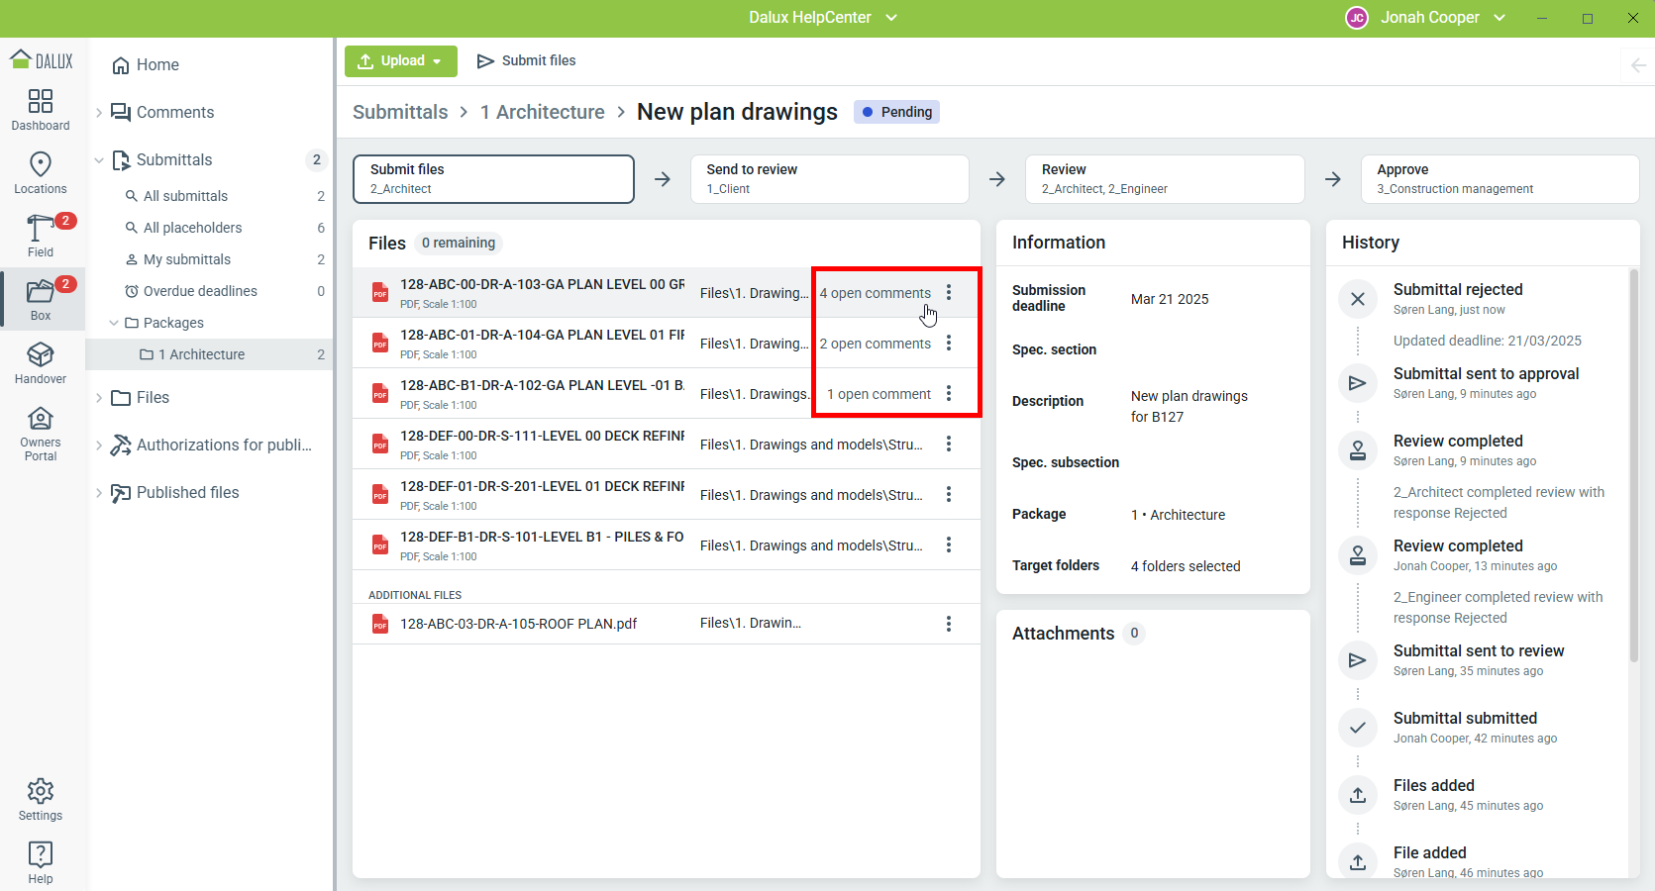1655x891 pixels.
Task: Open the Upload dropdown button
Action: (x=401, y=60)
